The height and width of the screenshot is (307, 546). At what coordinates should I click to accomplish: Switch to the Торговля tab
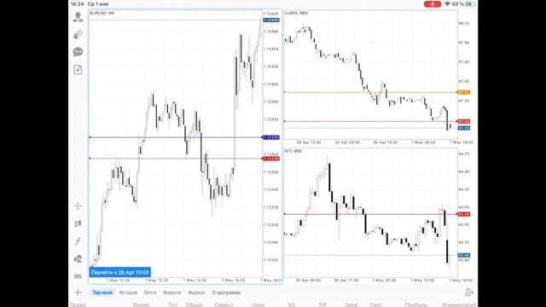[102, 293]
